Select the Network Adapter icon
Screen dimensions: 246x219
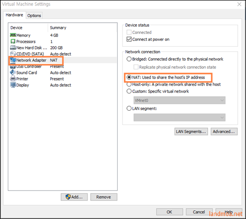coord(13,60)
